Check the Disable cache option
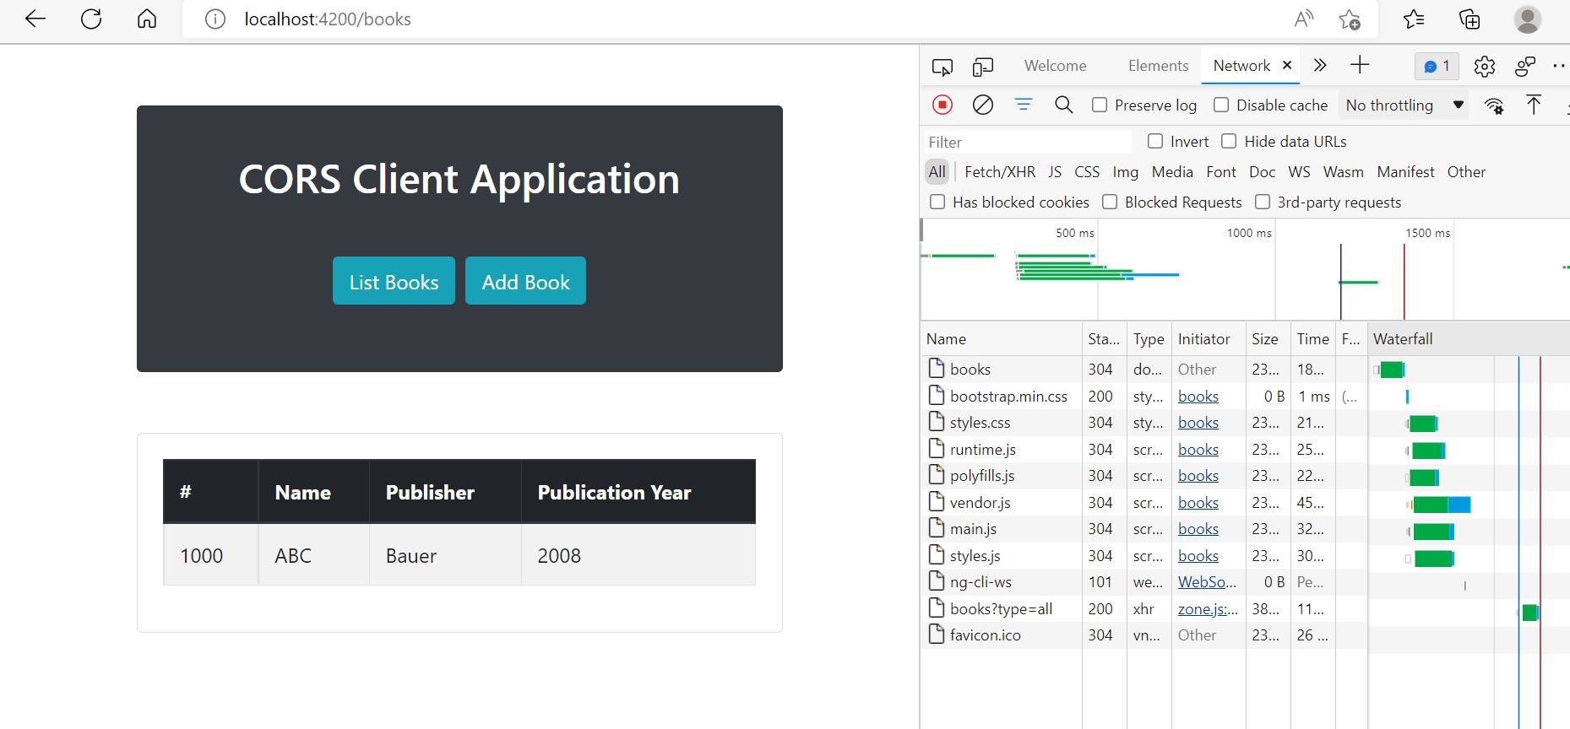Viewport: 1570px width, 729px height. coord(1221,105)
